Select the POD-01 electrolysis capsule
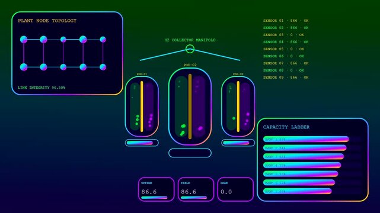This screenshot has height=213, width=380. [142, 106]
